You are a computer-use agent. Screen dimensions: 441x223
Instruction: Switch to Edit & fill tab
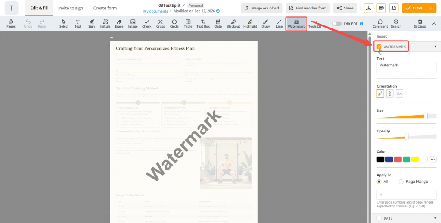pyautogui.click(x=39, y=8)
